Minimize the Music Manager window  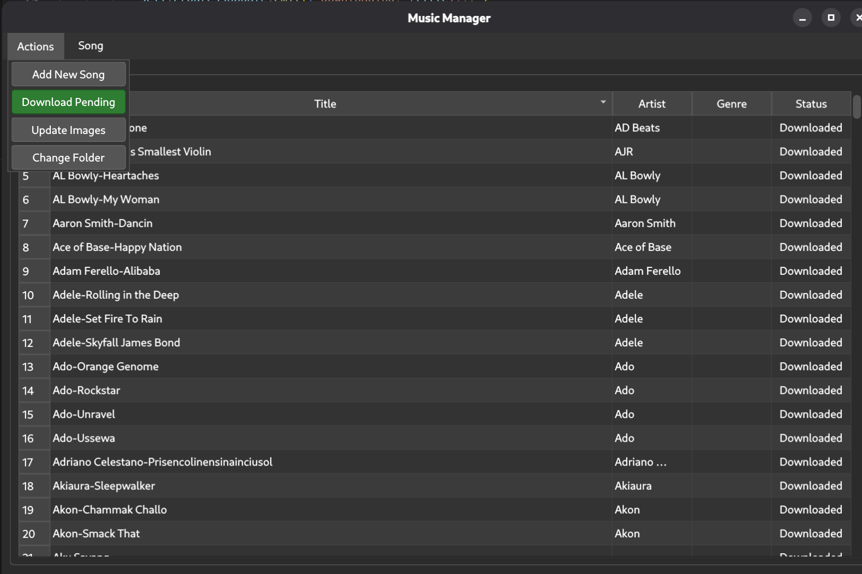point(802,19)
